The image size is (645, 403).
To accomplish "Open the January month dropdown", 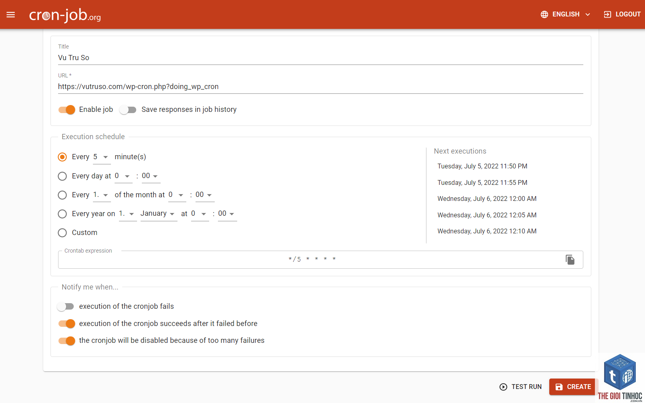I will [159, 214].
